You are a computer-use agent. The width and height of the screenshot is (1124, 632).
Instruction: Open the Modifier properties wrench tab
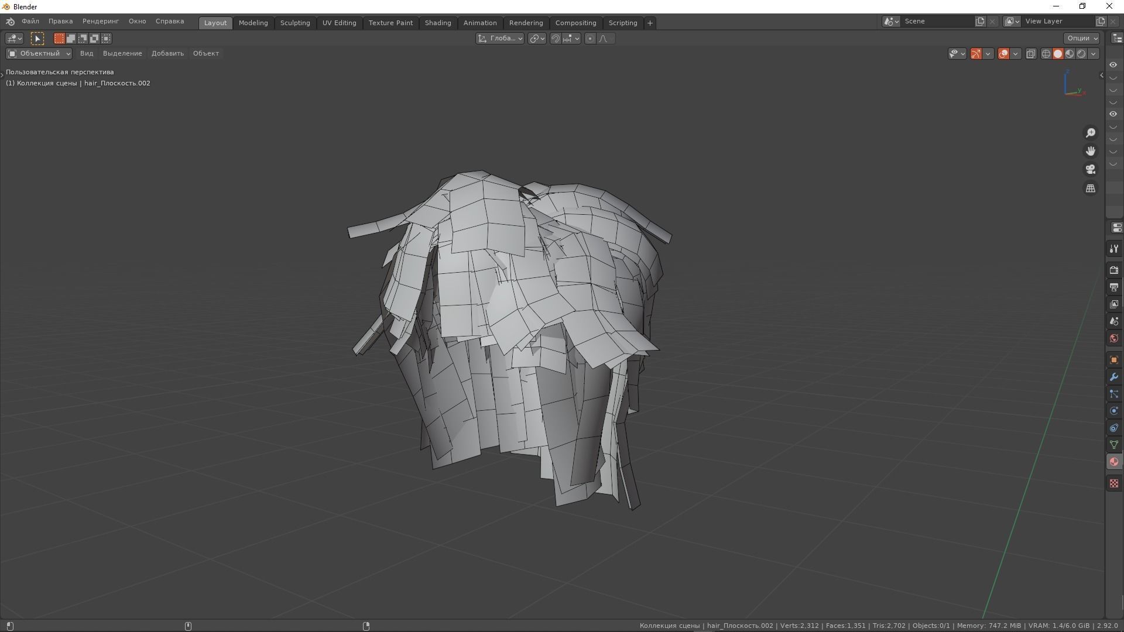[1113, 377]
